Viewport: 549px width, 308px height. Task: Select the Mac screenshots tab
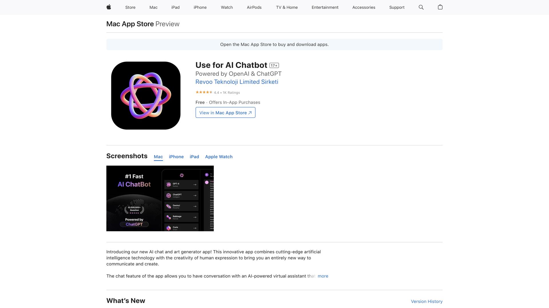(158, 157)
